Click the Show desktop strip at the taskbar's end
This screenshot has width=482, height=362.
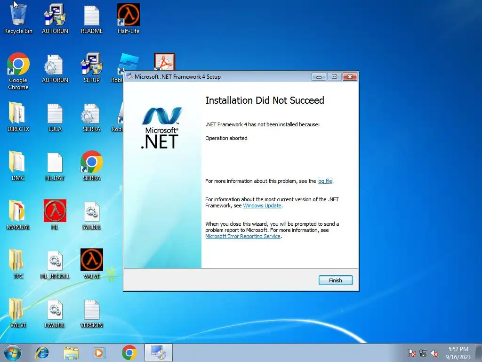[479, 353]
